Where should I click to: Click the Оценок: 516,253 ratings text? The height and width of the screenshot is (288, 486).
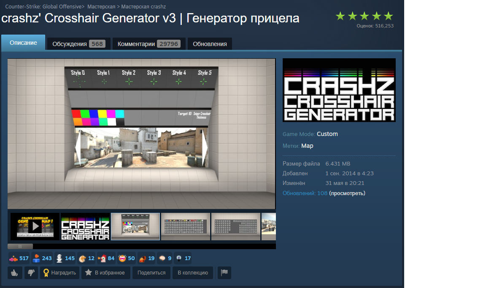tap(375, 26)
